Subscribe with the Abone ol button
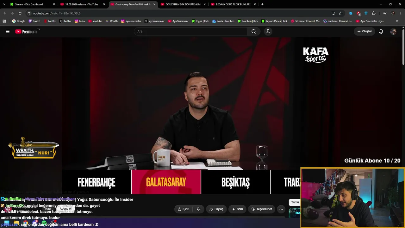Image resolution: width=405 pixels, height=228 pixels. pyautogui.click(x=65, y=209)
